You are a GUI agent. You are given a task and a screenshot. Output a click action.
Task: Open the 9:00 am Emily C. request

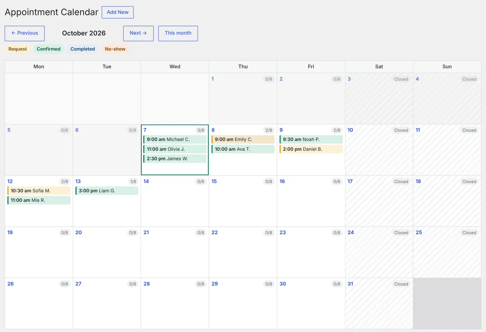click(x=243, y=139)
